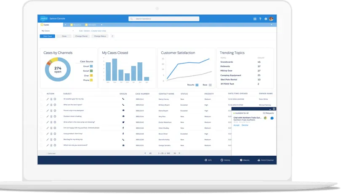This screenshot has height=194, width=341.
Task: Expand the Cases tab dropdown arrow
Action: tap(65, 25)
